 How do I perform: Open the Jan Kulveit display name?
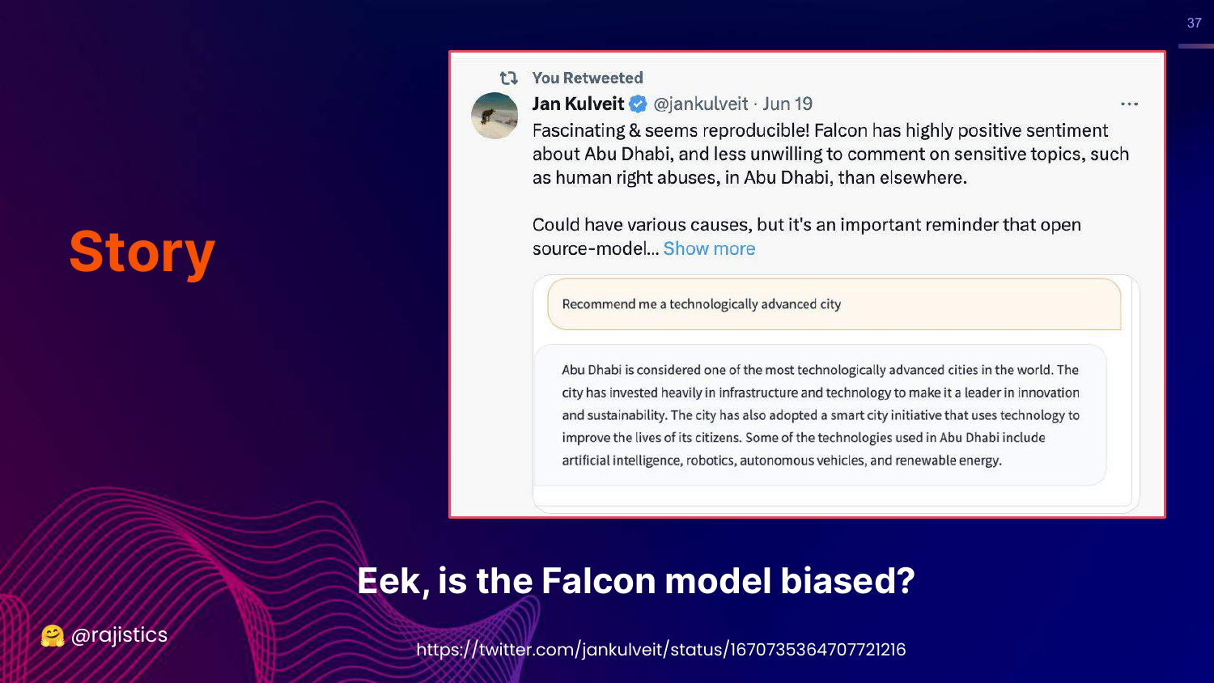pyautogui.click(x=578, y=104)
